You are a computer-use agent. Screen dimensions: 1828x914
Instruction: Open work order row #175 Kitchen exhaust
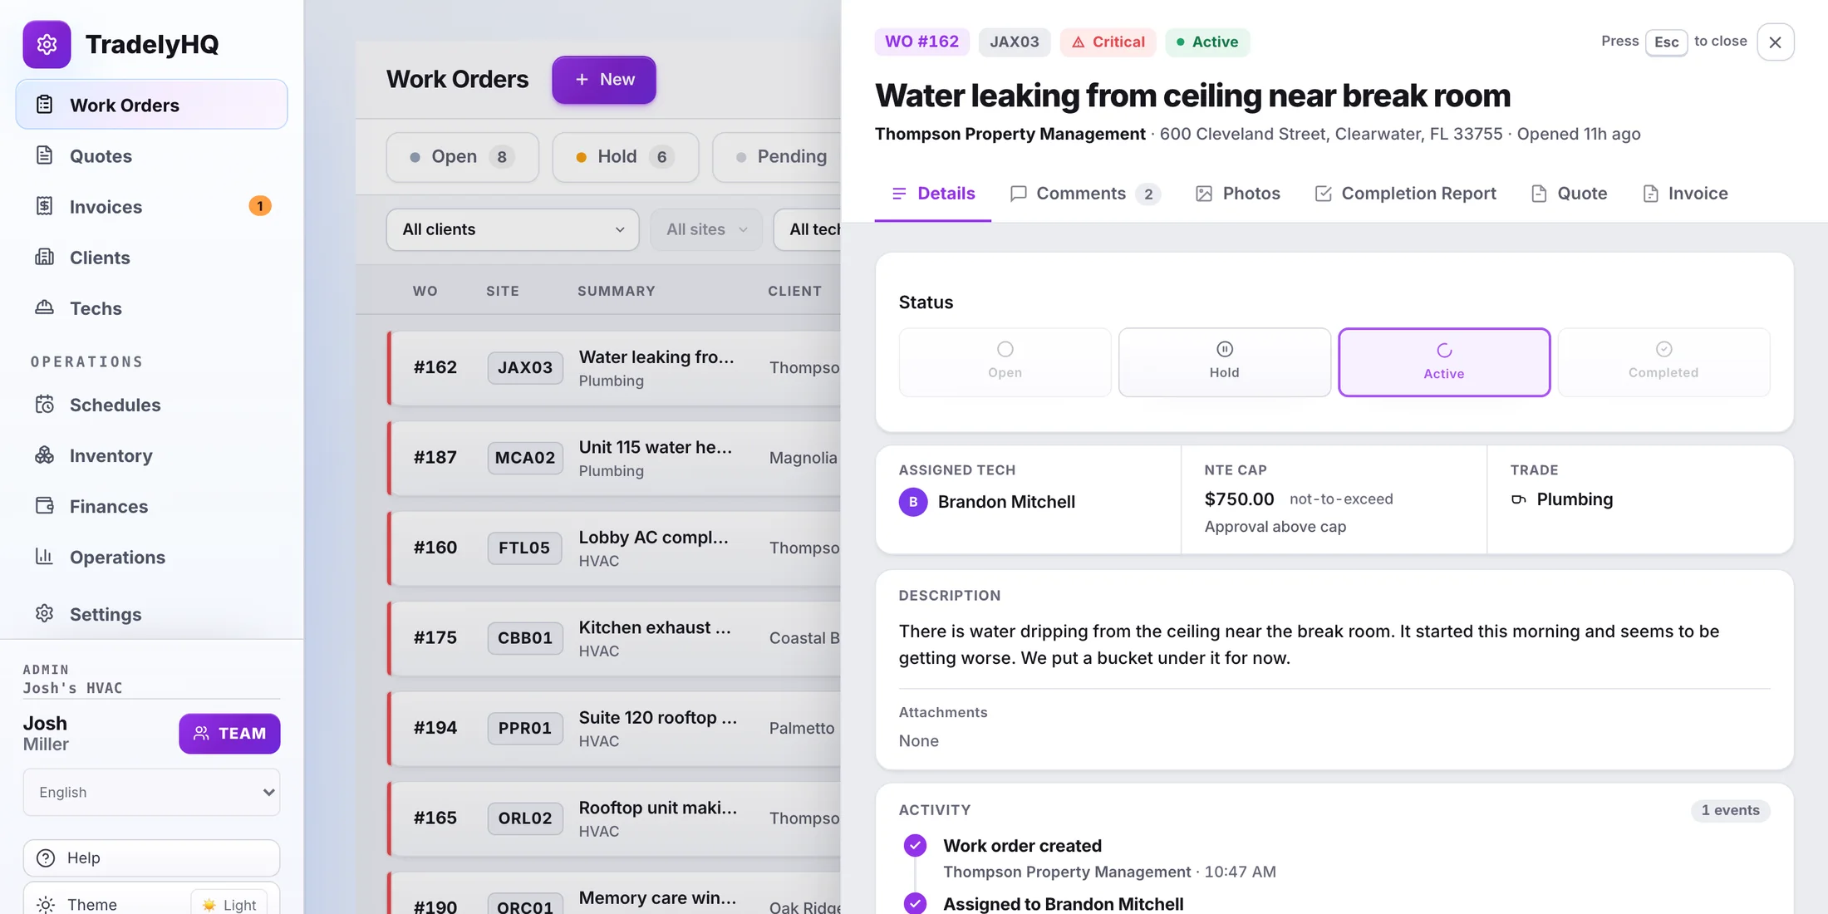pyautogui.click(x=615, y=638)
